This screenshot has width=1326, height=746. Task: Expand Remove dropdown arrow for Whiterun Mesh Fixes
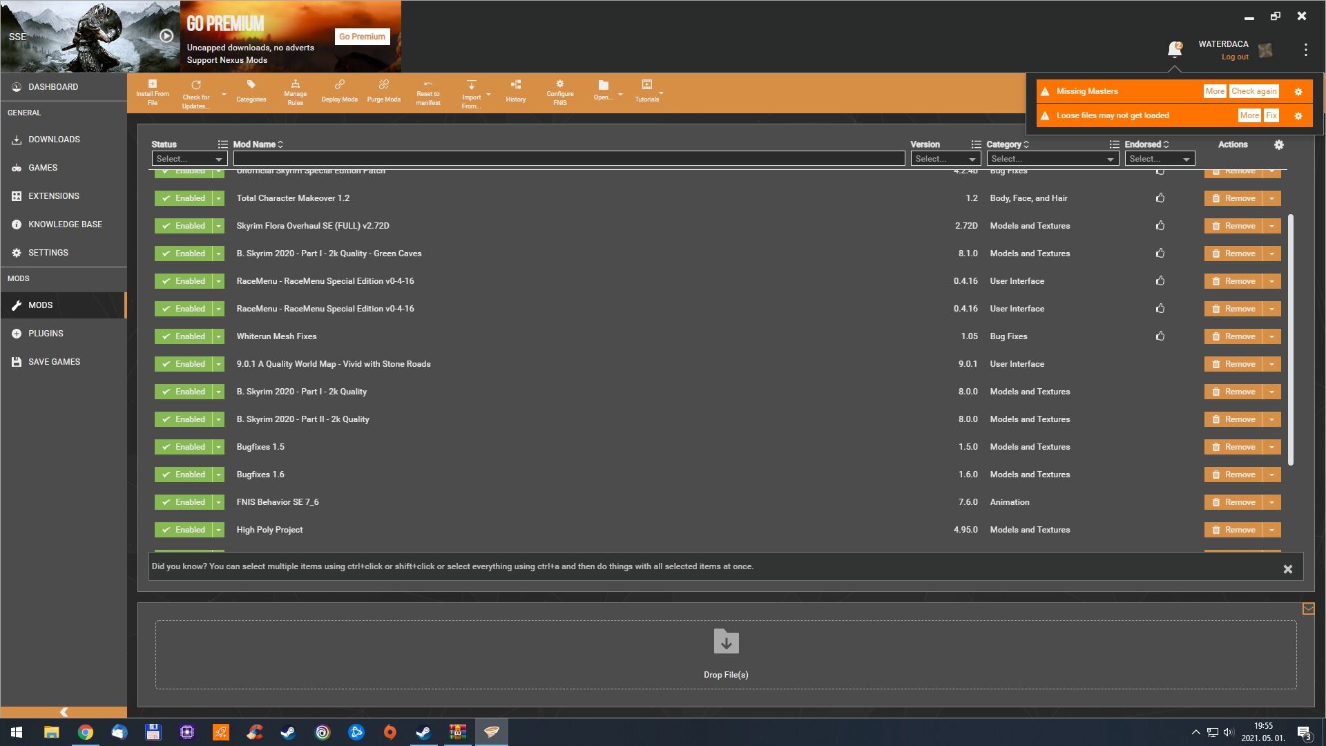tap(1271, 336)
